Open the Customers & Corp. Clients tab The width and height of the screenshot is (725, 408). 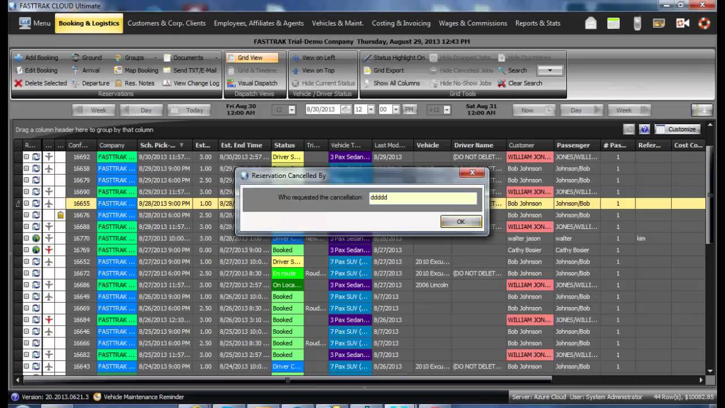coord(167,23)
